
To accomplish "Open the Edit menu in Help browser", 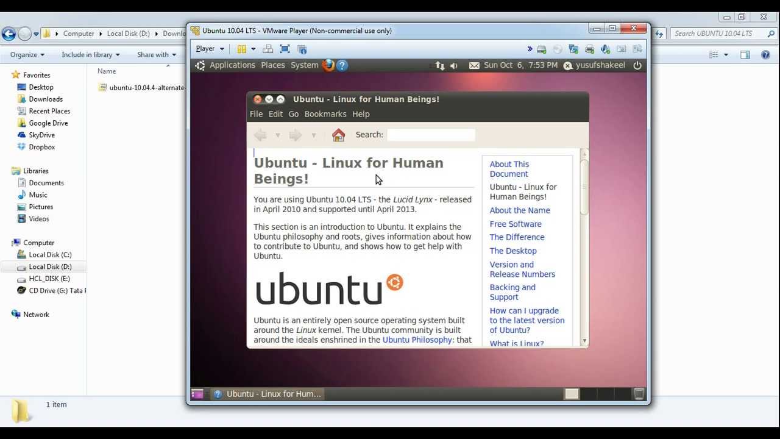I will click(x=275, y=114).
